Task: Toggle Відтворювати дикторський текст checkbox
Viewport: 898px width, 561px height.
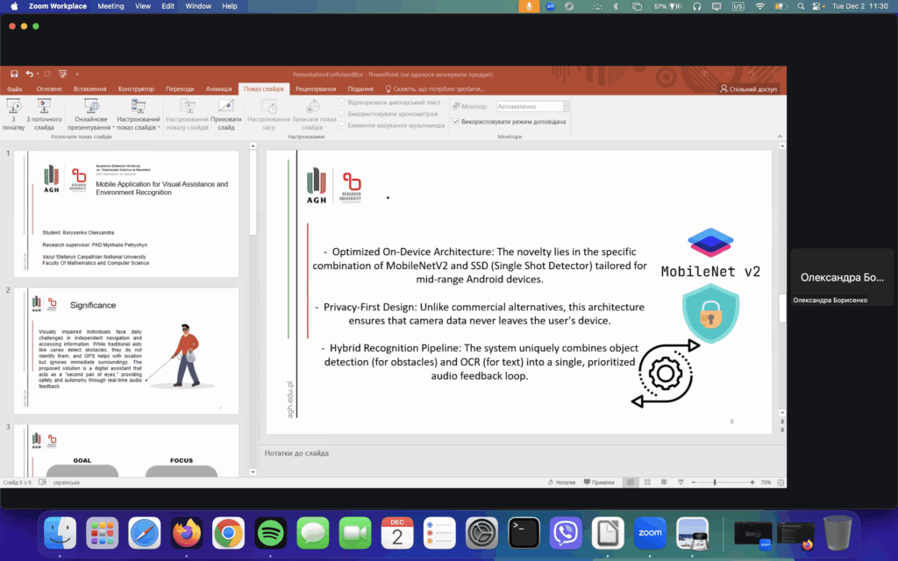Action: 342,103
